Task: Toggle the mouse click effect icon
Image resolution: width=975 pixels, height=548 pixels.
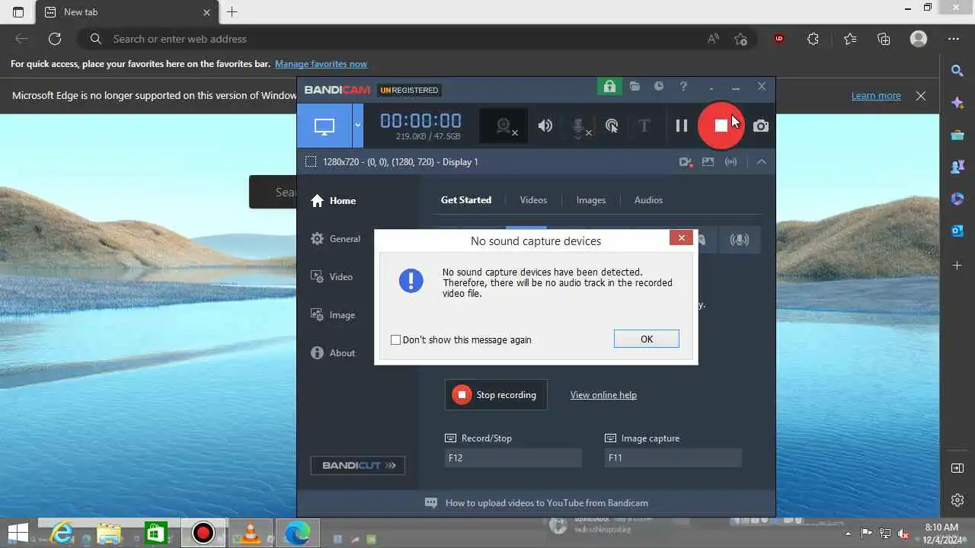Action: [611, 126]
